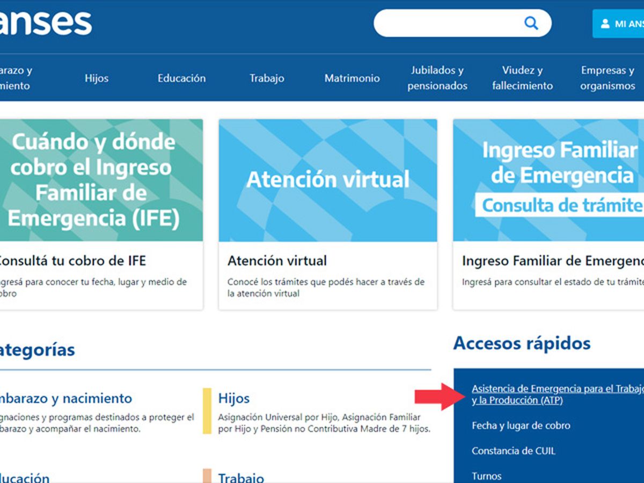Viewport: 644px width, 483px height.
Task: Click the Atención virtual banner image
Action: [328, 180]
